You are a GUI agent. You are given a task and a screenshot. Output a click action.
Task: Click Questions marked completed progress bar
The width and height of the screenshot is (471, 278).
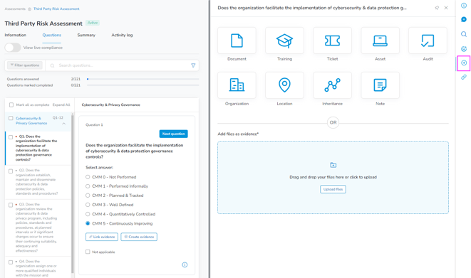pyautogui.click(x=143, y=85)
